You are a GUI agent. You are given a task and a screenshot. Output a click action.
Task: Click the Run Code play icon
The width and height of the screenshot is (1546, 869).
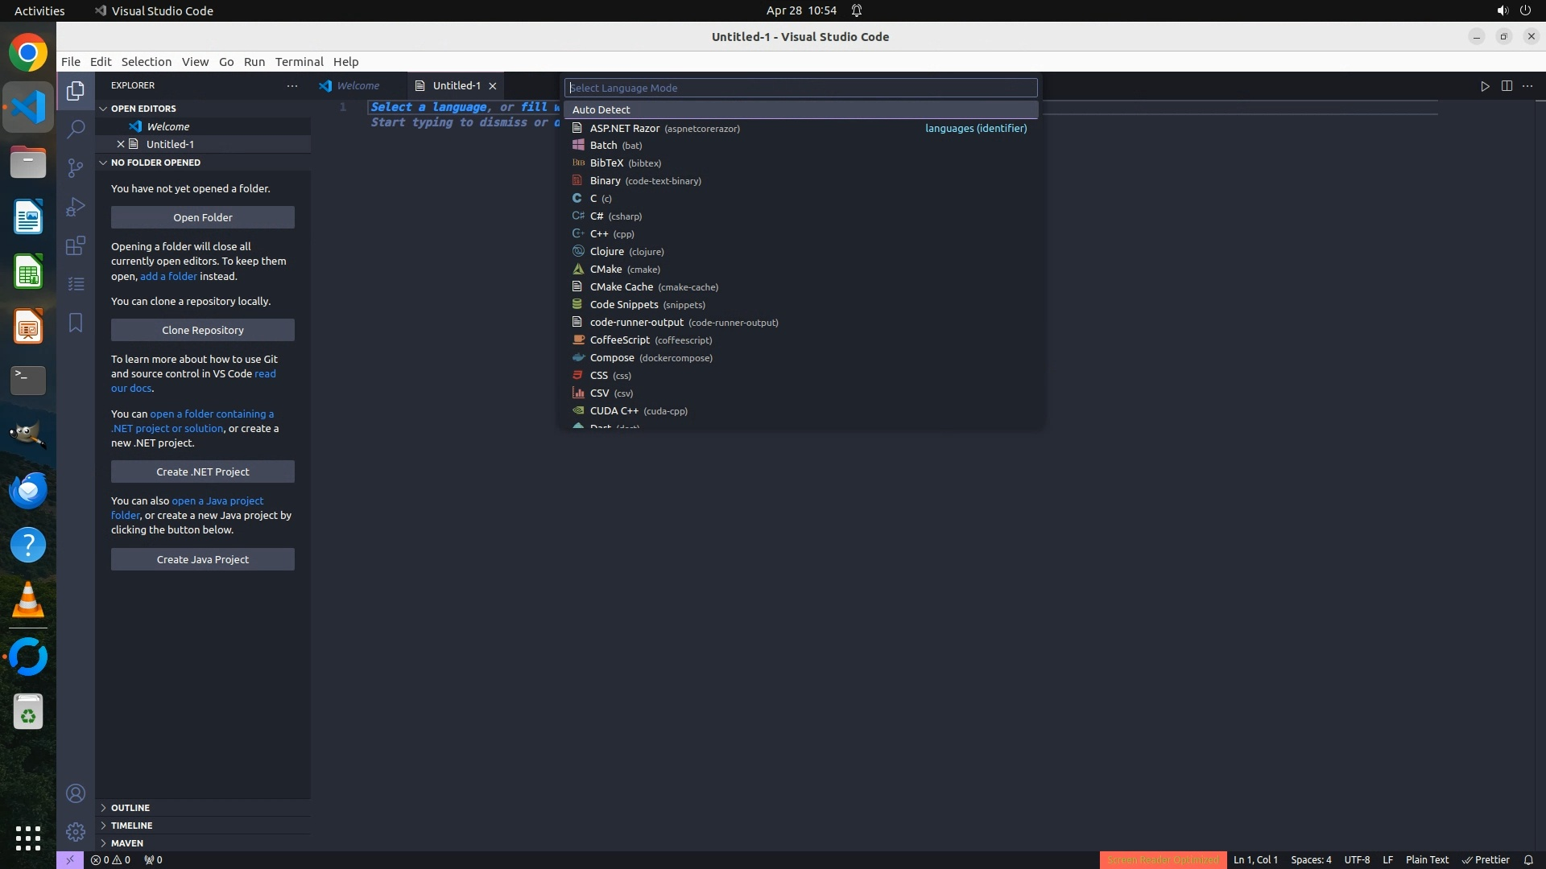tap(1485, 86)
